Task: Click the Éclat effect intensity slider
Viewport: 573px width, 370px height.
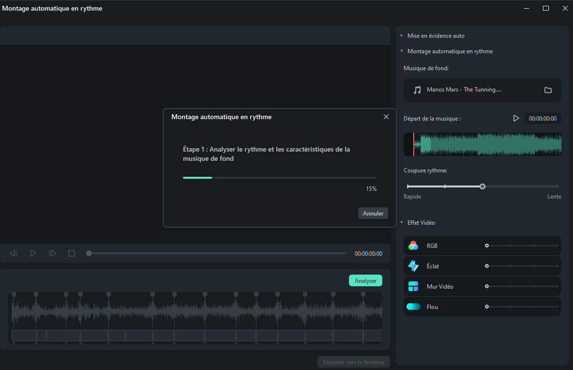Action: coord(522,266)
